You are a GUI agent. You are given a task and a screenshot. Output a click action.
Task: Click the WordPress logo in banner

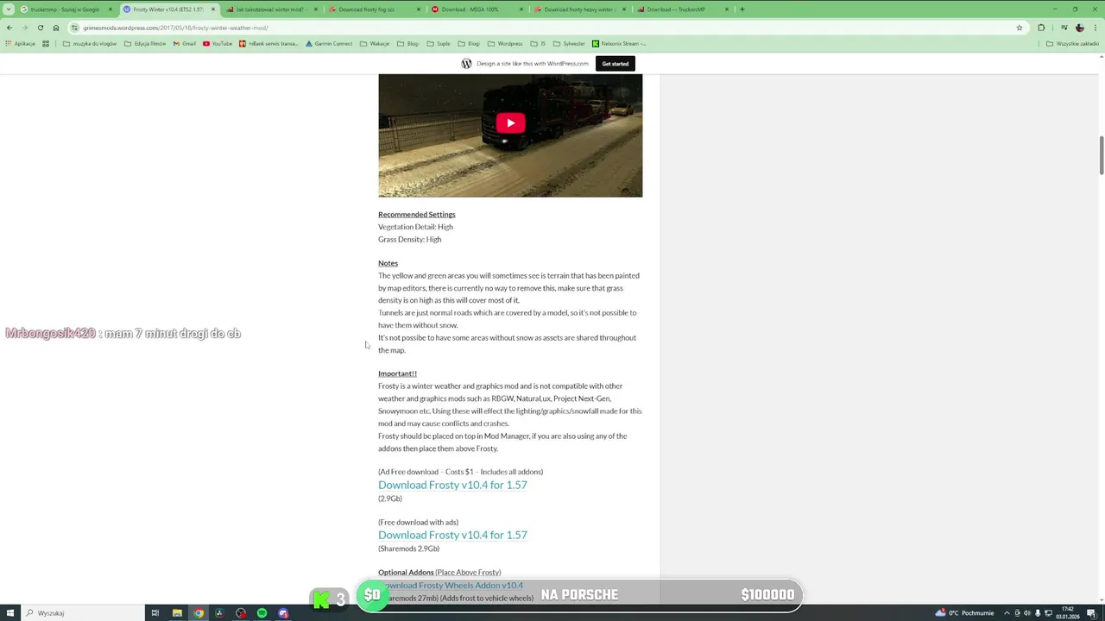[x=466, y=64]
